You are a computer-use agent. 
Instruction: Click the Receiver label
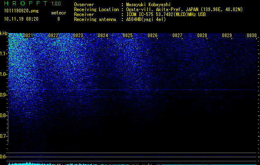tap(84, 14)
